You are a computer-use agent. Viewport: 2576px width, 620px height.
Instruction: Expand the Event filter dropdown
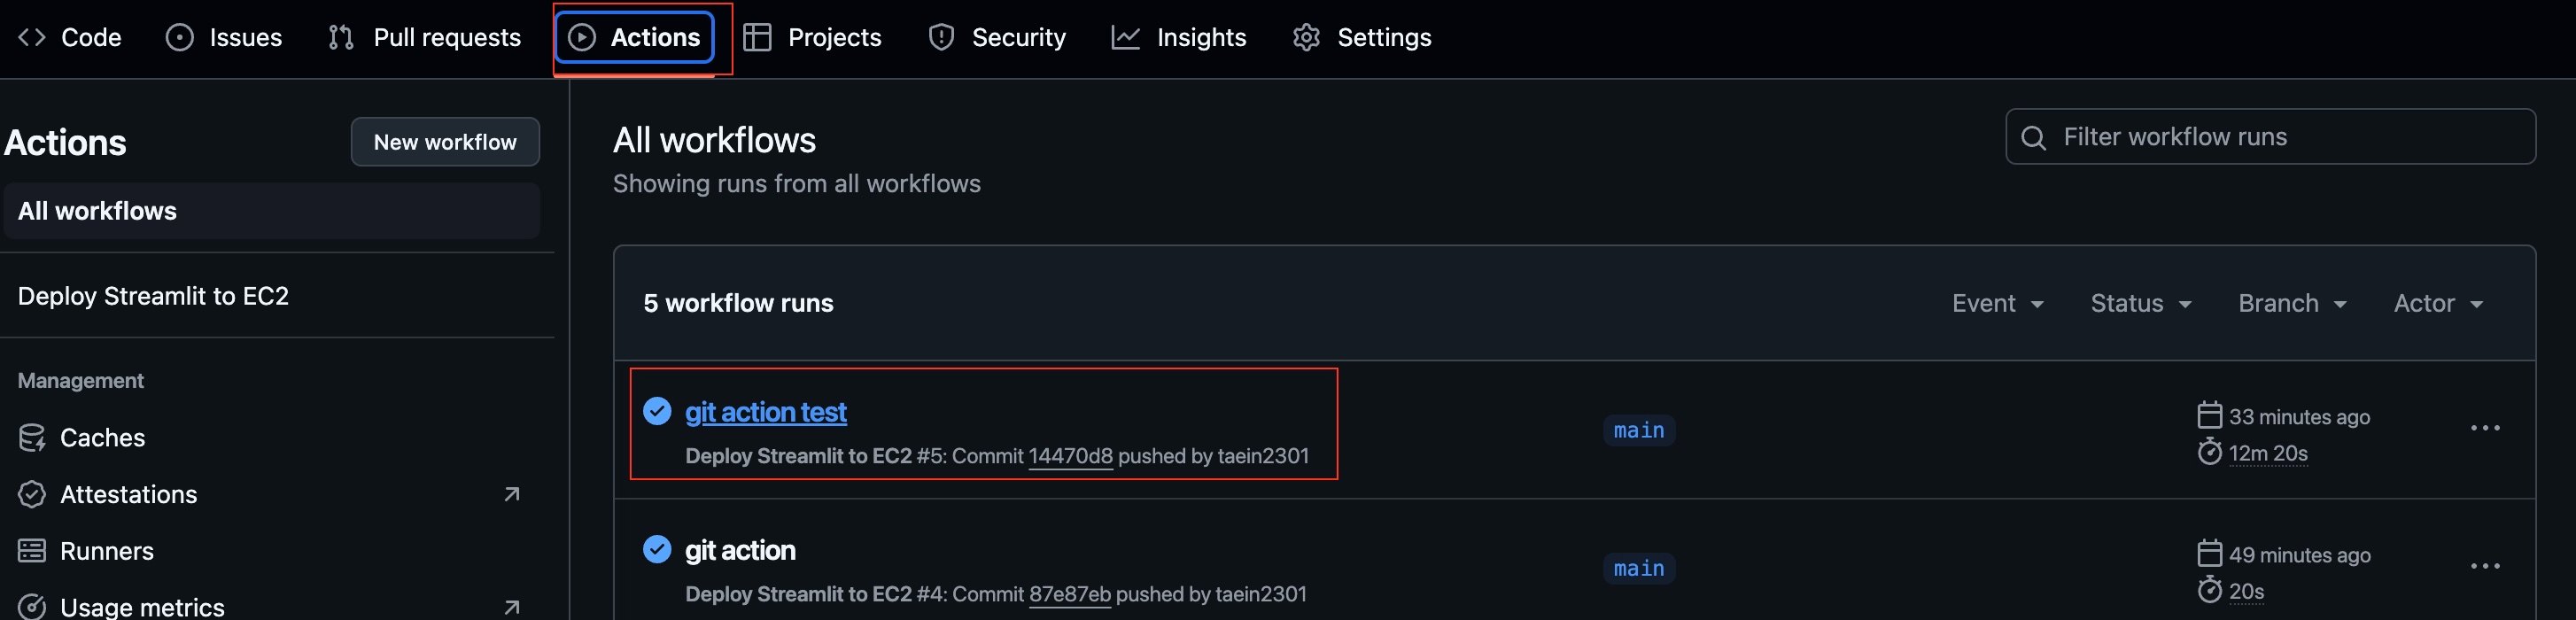[x=1997, y=303]
